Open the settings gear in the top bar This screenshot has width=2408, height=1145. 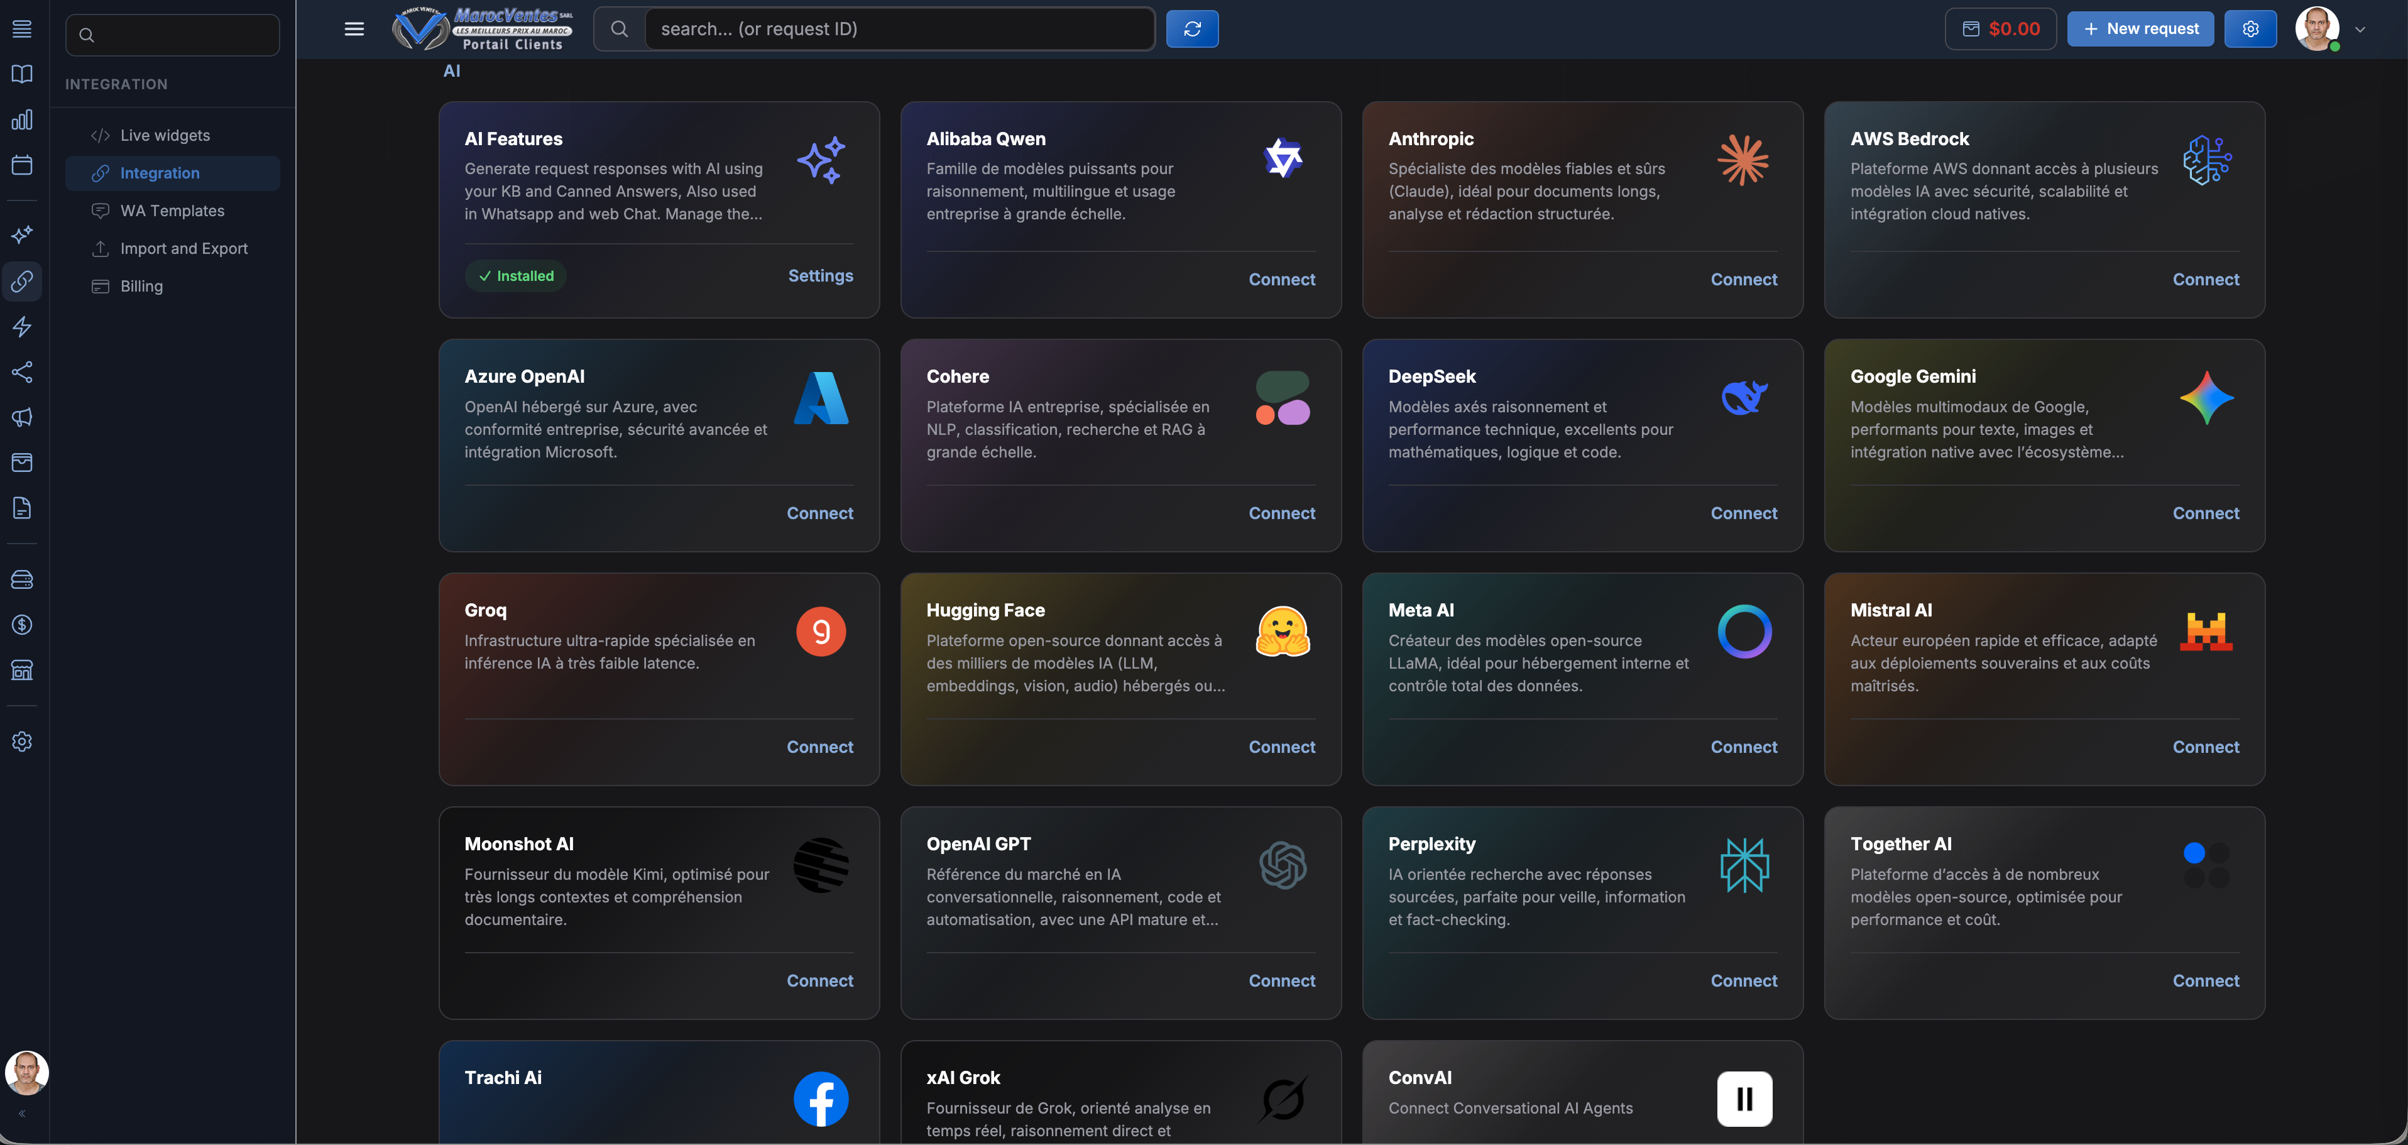2250,28
